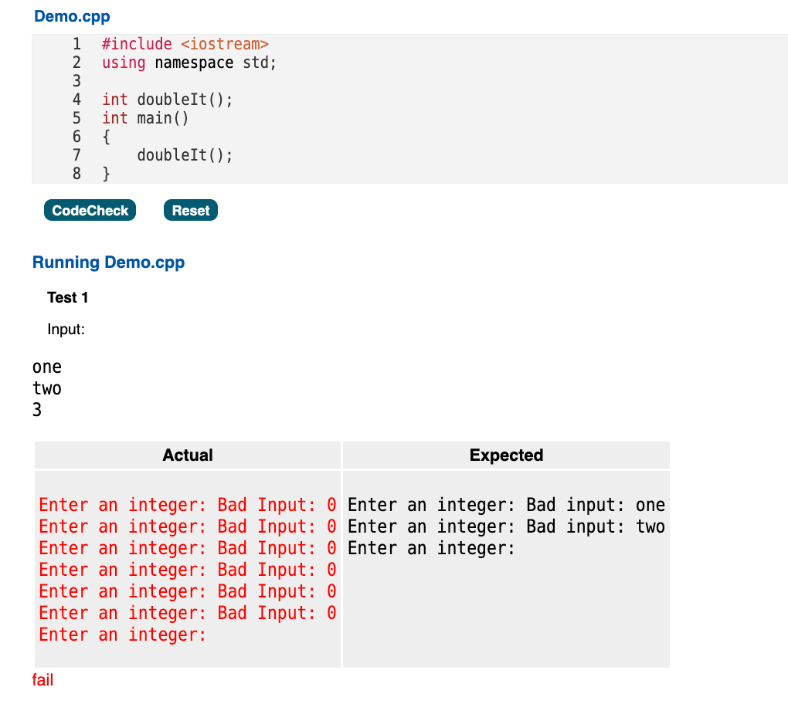Click the doubleIt call on line 7
The height and width of the screenshot is (704, 788).
point(185,155)
